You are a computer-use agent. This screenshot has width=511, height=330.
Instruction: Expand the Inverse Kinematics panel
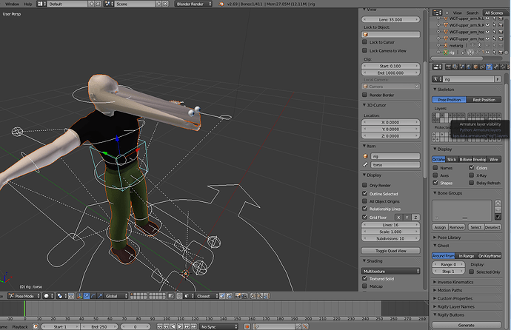(x=455, y=282)
